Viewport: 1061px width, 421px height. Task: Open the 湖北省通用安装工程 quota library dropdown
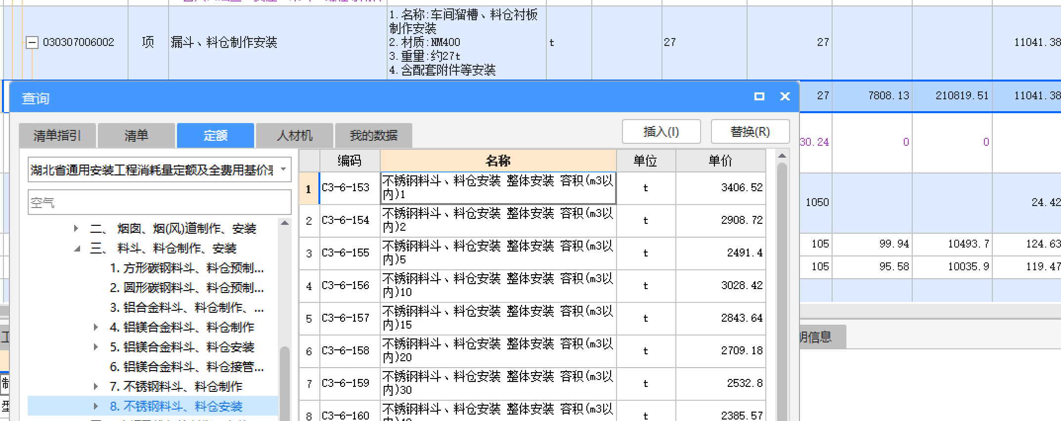283,169
